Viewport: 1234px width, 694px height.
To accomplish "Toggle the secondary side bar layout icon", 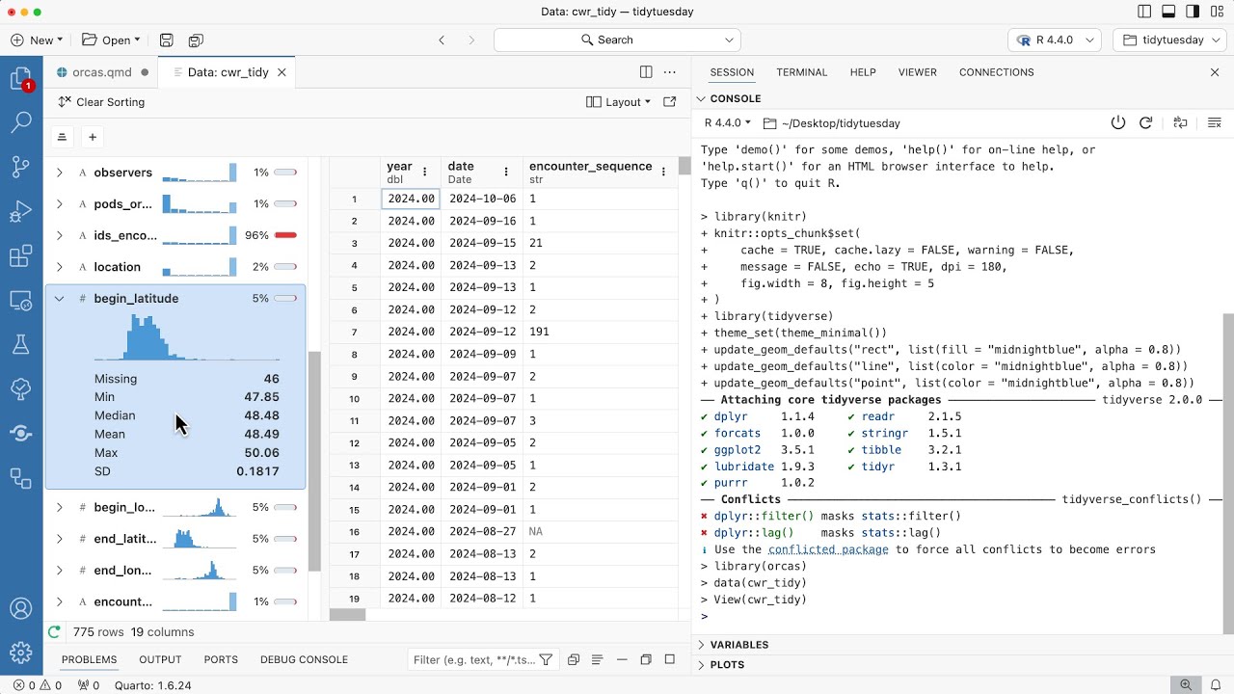I will click(x=1193, y=12).
